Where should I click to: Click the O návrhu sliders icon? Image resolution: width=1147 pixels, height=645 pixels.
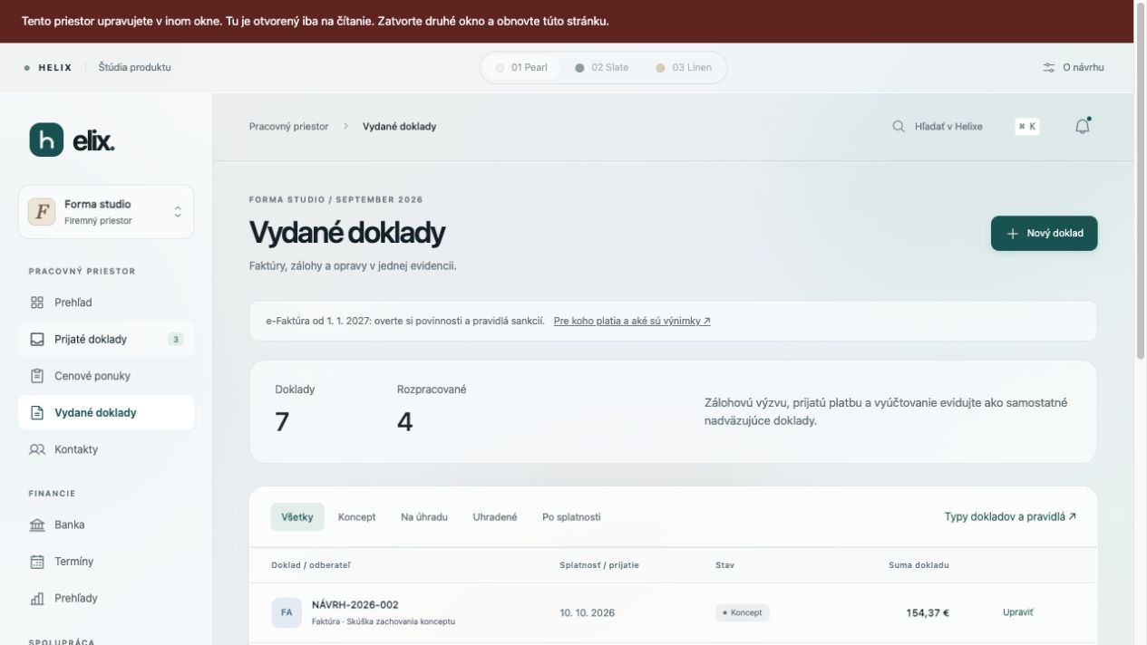click(1049, 68)
